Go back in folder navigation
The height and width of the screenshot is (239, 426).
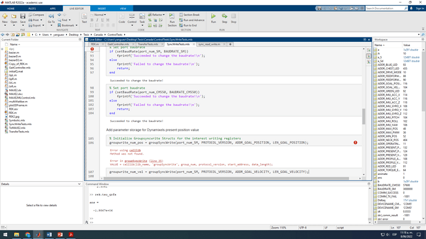(x=2, y=34)
